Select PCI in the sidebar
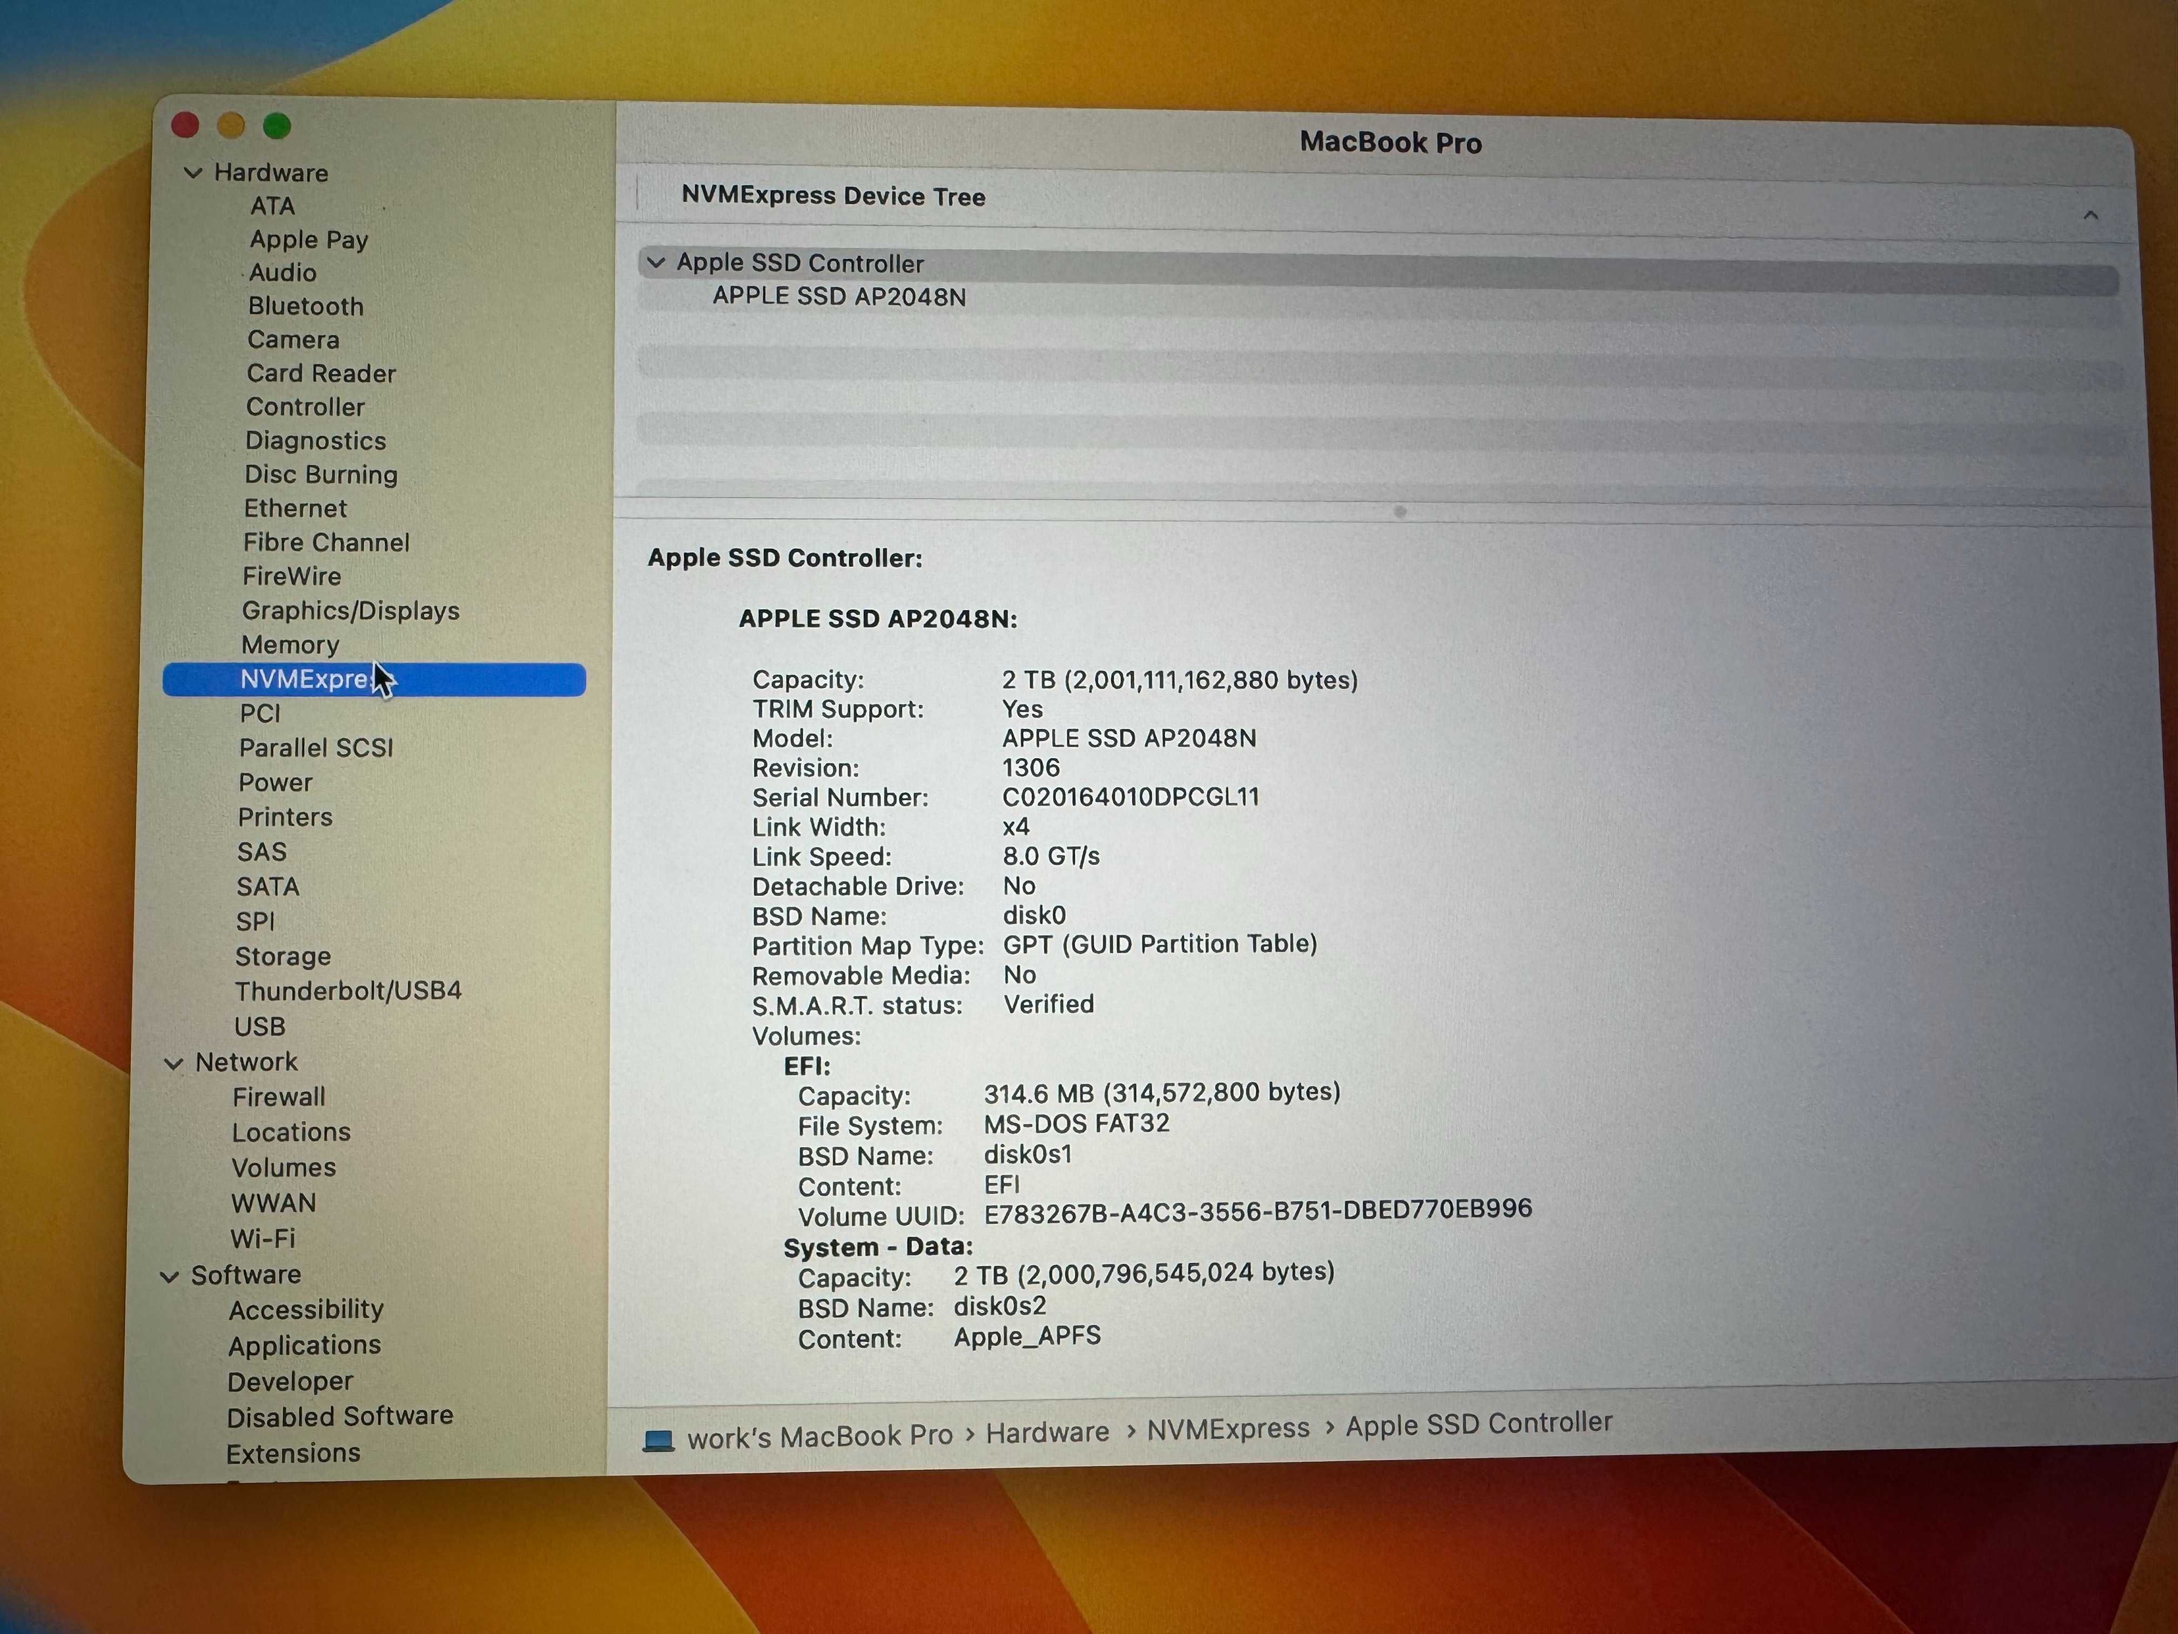Image resolution: width=2178 pixels, height=1634 pixels. pos(260,714)
